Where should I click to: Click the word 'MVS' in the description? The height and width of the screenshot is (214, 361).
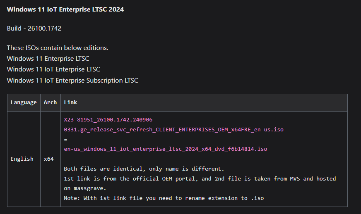point(295,178)
